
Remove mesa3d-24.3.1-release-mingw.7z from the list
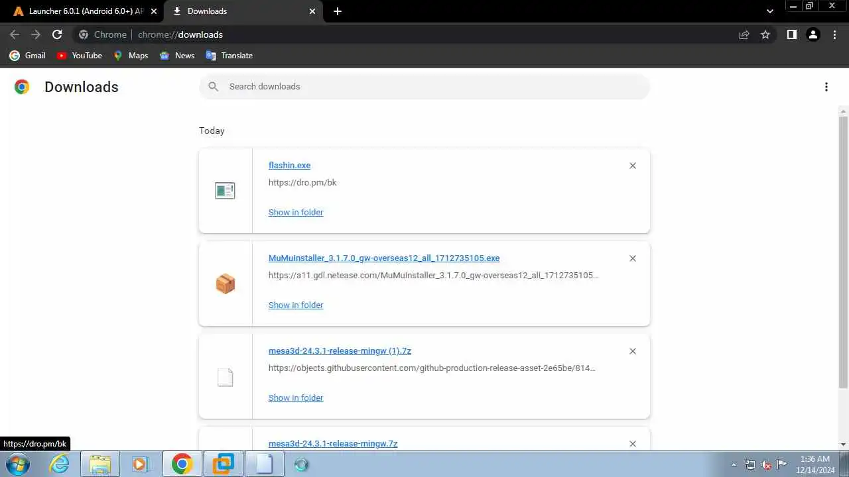pos(633,444)
